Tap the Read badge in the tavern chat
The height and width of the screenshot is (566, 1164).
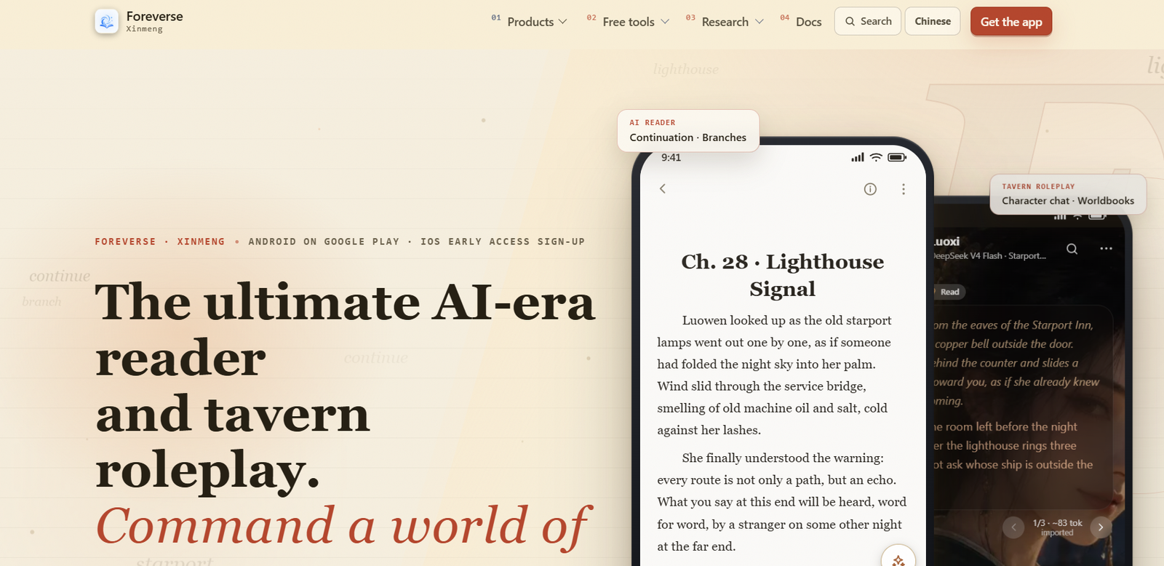click(x=948, y=292)
